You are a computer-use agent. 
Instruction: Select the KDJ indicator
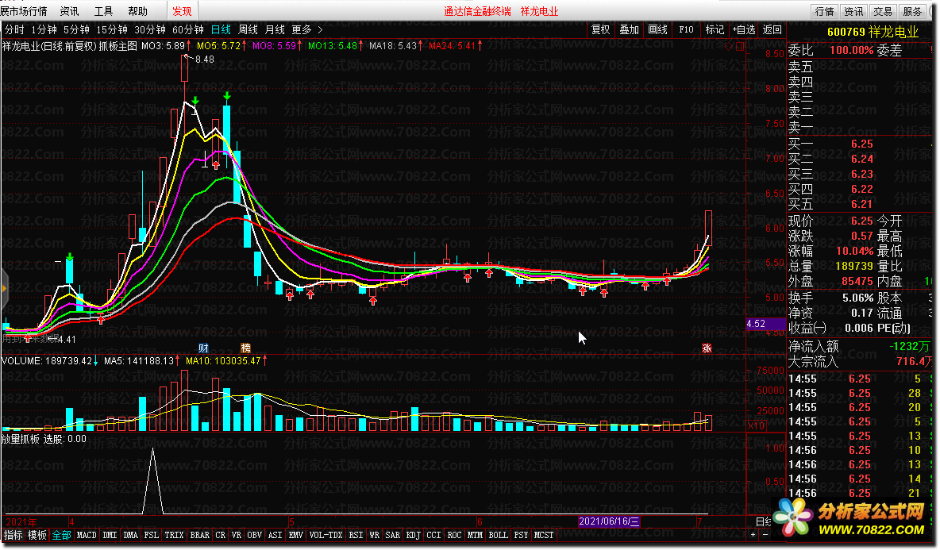(414, 535)
